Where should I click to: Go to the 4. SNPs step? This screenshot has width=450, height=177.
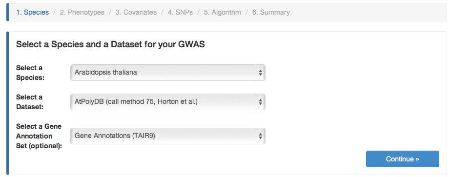pos(180,12)
